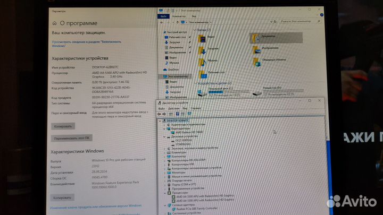Click disk C: usage bar

[229, 92]
